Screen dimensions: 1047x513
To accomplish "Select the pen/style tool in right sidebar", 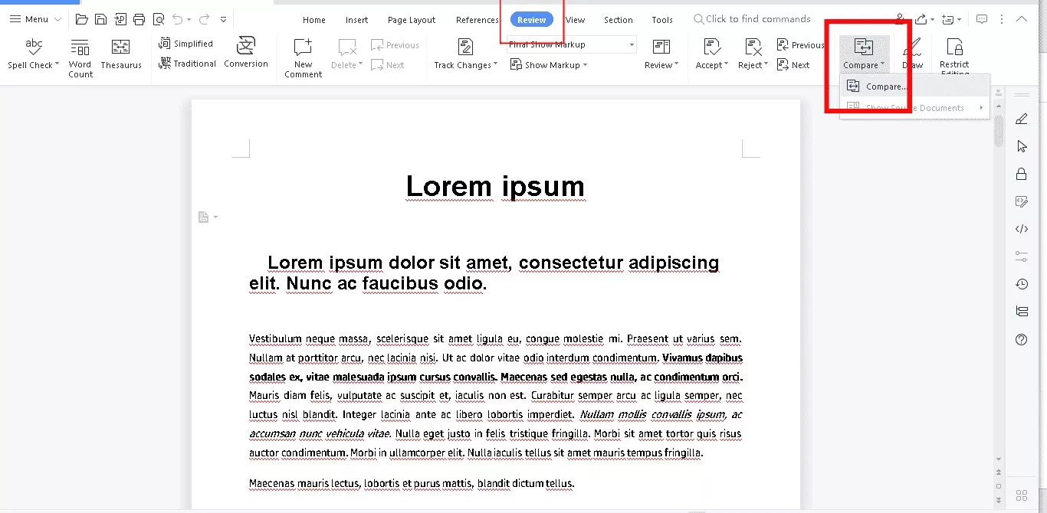I will (1021, 119).
